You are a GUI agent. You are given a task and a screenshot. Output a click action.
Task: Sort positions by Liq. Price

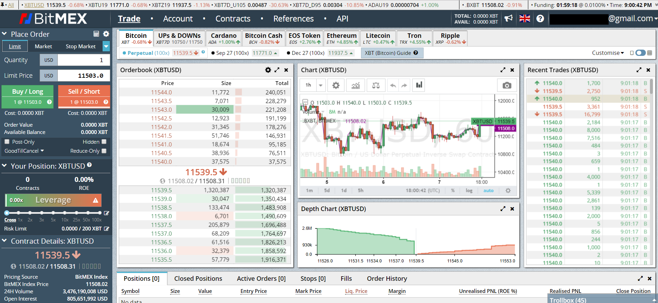[356, 291]
